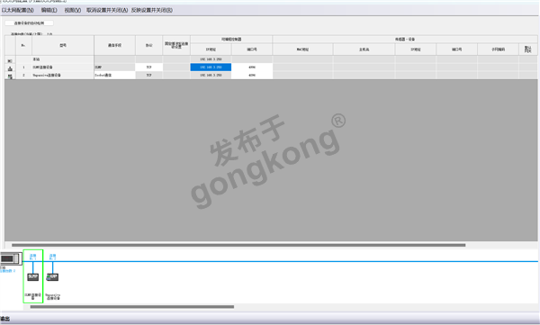
Task: Select the Unpassive connection device icon in diagram
Action: pyautogui.click(x=52, y=276)
